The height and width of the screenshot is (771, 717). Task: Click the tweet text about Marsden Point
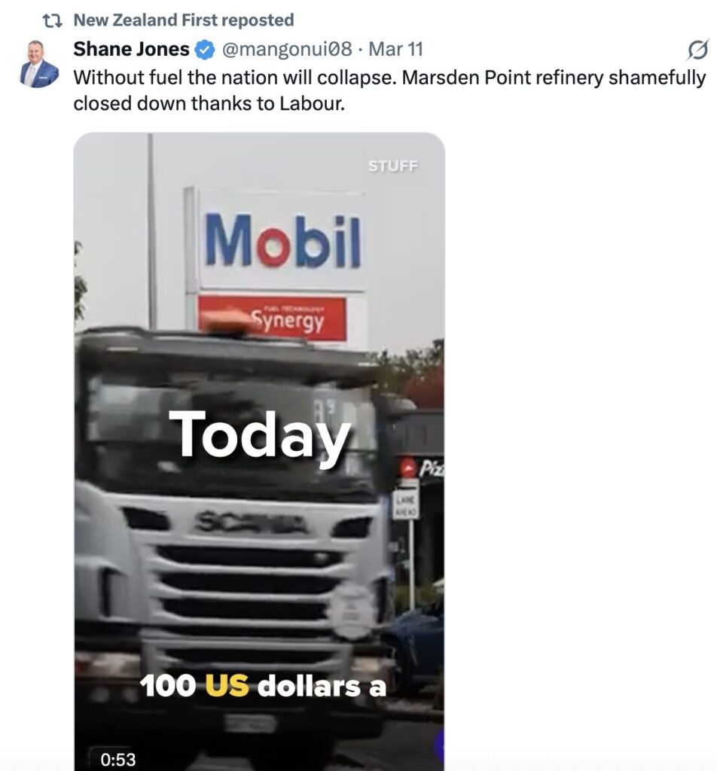tap(389, 90)
